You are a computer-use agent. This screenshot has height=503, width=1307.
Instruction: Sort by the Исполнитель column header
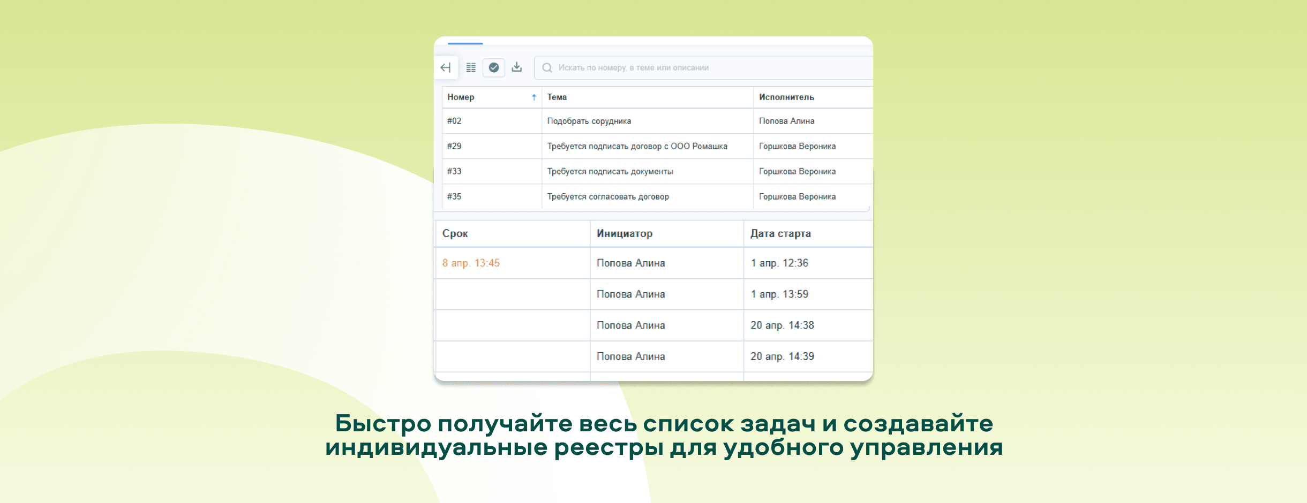[786, 97]
